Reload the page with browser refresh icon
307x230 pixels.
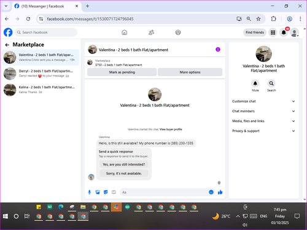[x=28, y=19]
